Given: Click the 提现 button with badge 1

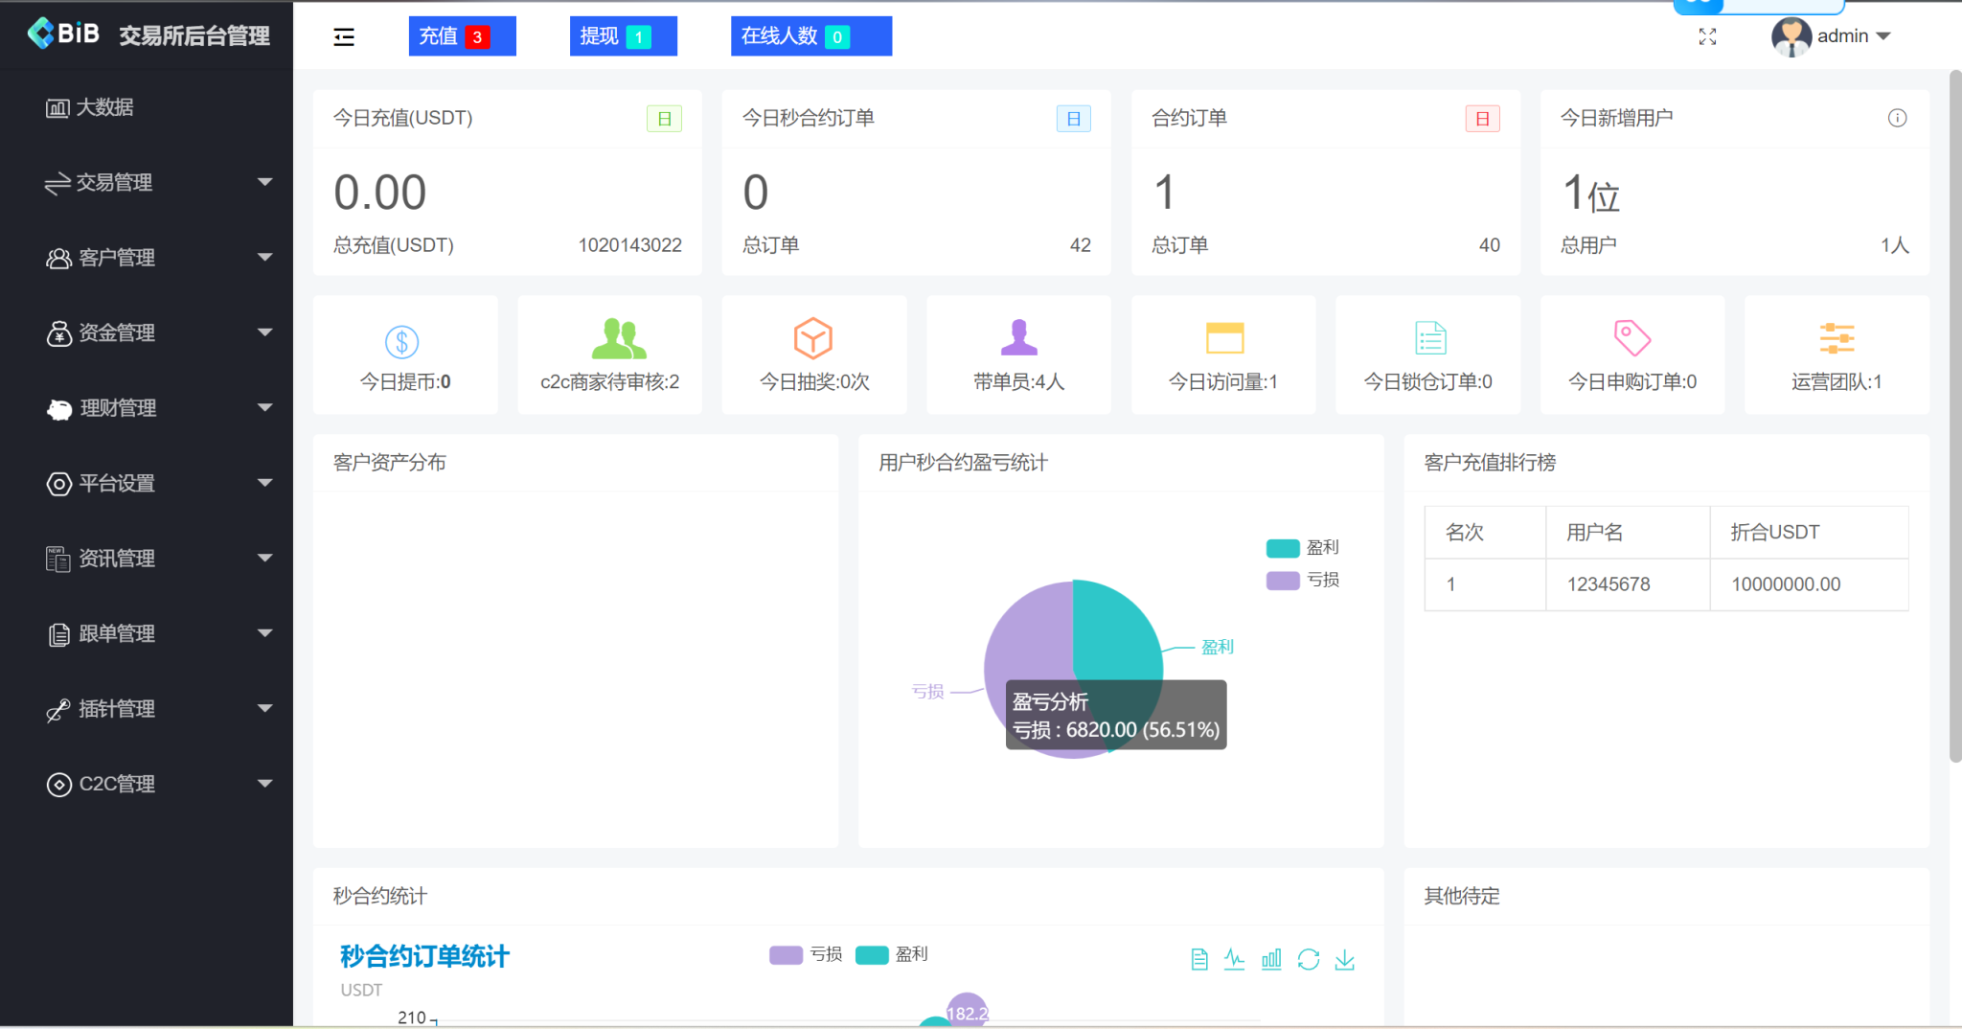Looking at the screenshot, I should [623, 35].
